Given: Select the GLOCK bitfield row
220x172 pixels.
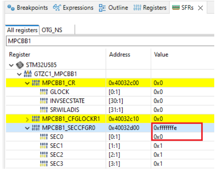Looking at the screenshot, I should click(x=110, y=92).
